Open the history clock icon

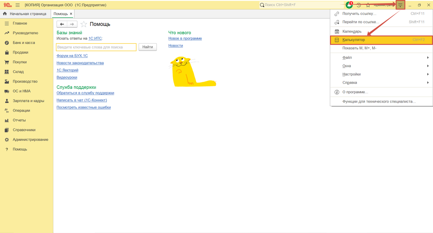[x=359, y=5]
